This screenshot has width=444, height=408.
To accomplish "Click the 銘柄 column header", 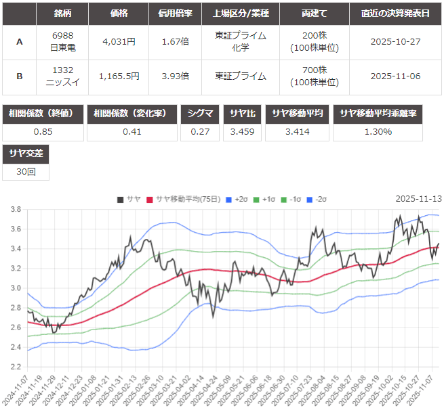I will pyautogui.click(x=62, y=14).
